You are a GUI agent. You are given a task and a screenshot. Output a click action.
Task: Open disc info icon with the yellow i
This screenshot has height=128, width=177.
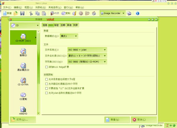click(74, 13)
